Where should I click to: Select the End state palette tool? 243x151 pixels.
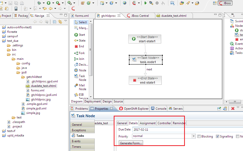click(79, 46)
